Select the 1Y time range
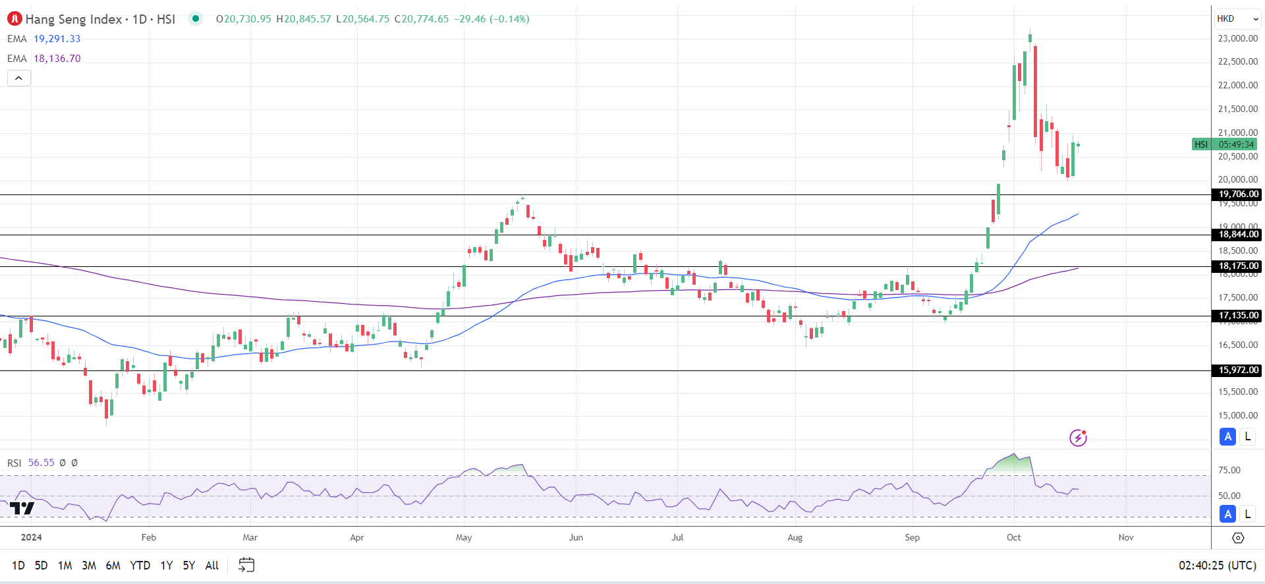 167,566
